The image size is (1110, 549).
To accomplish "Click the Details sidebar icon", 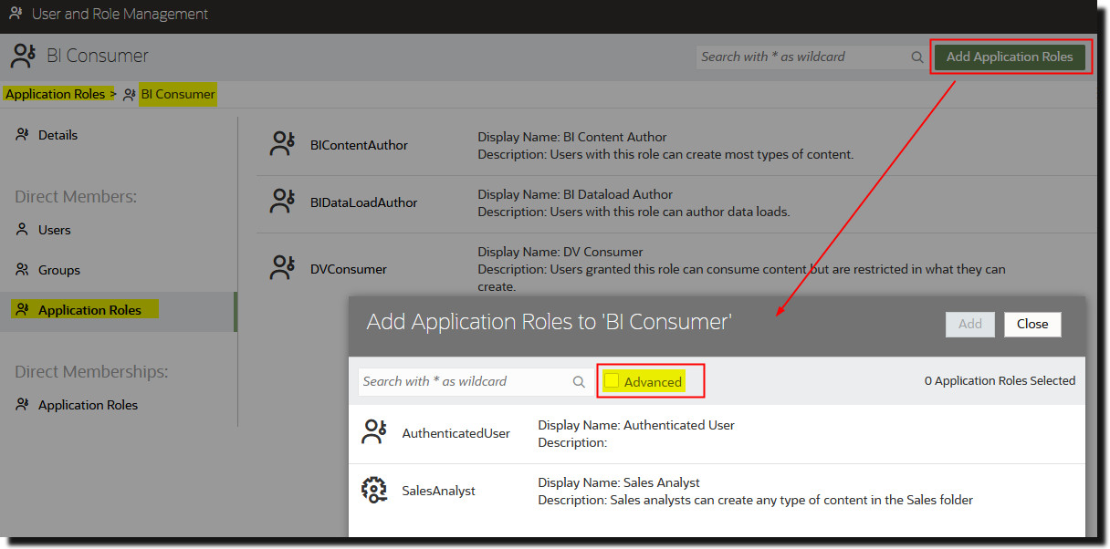I will [x=23, y=135].
